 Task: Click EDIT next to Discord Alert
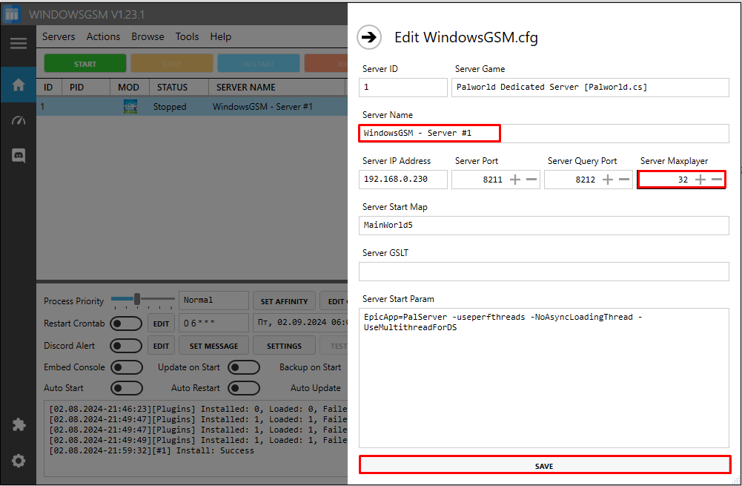click(161, 346)
